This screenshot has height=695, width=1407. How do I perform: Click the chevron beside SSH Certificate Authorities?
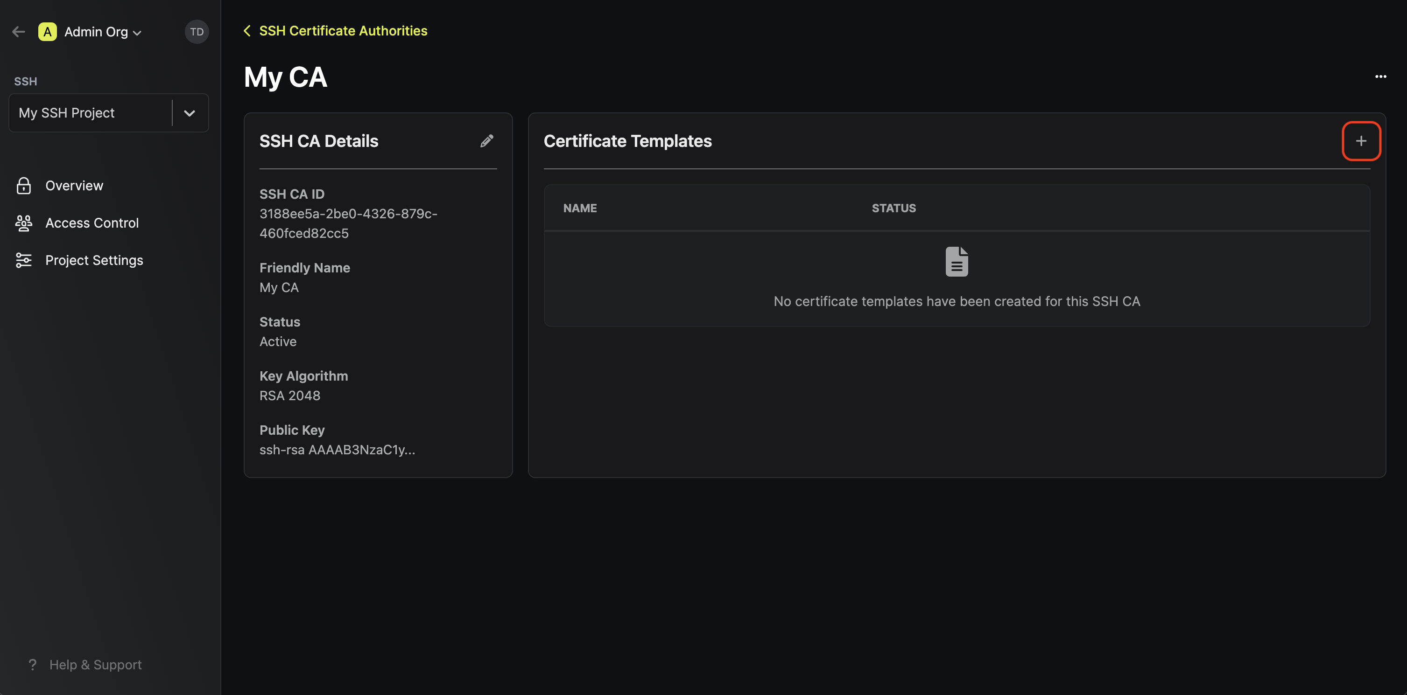(x=246, y=31)
